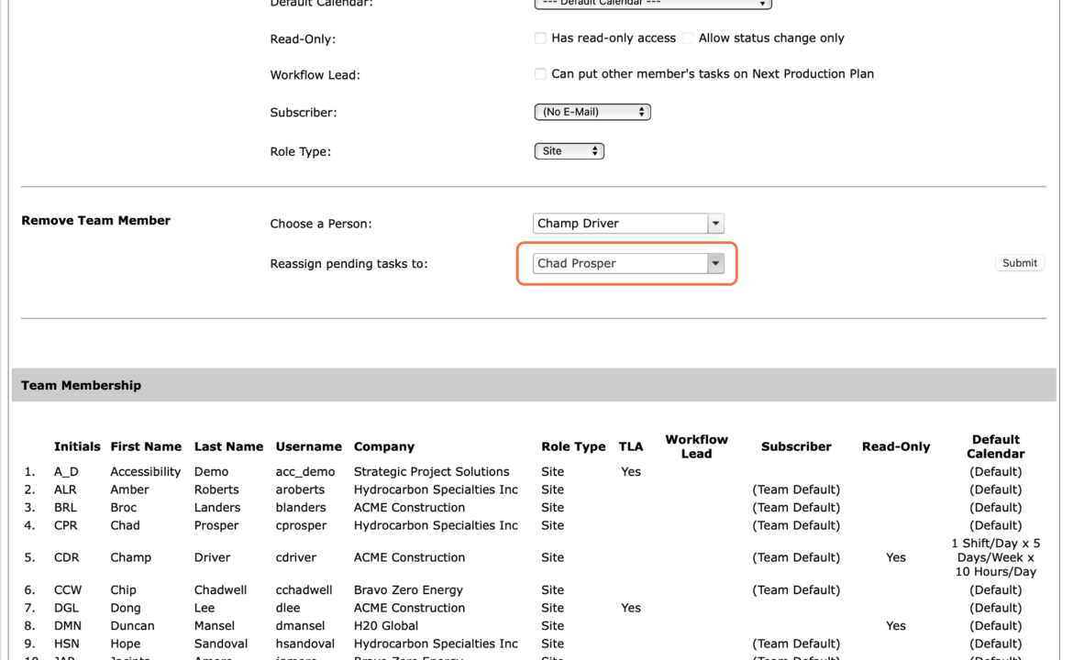
Task: Click the Chad Prosper reassign field
Action: (x=621, y=263)
